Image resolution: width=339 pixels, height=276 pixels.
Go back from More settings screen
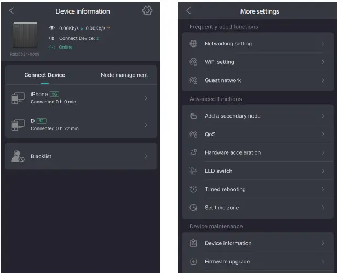pos(189,11)
